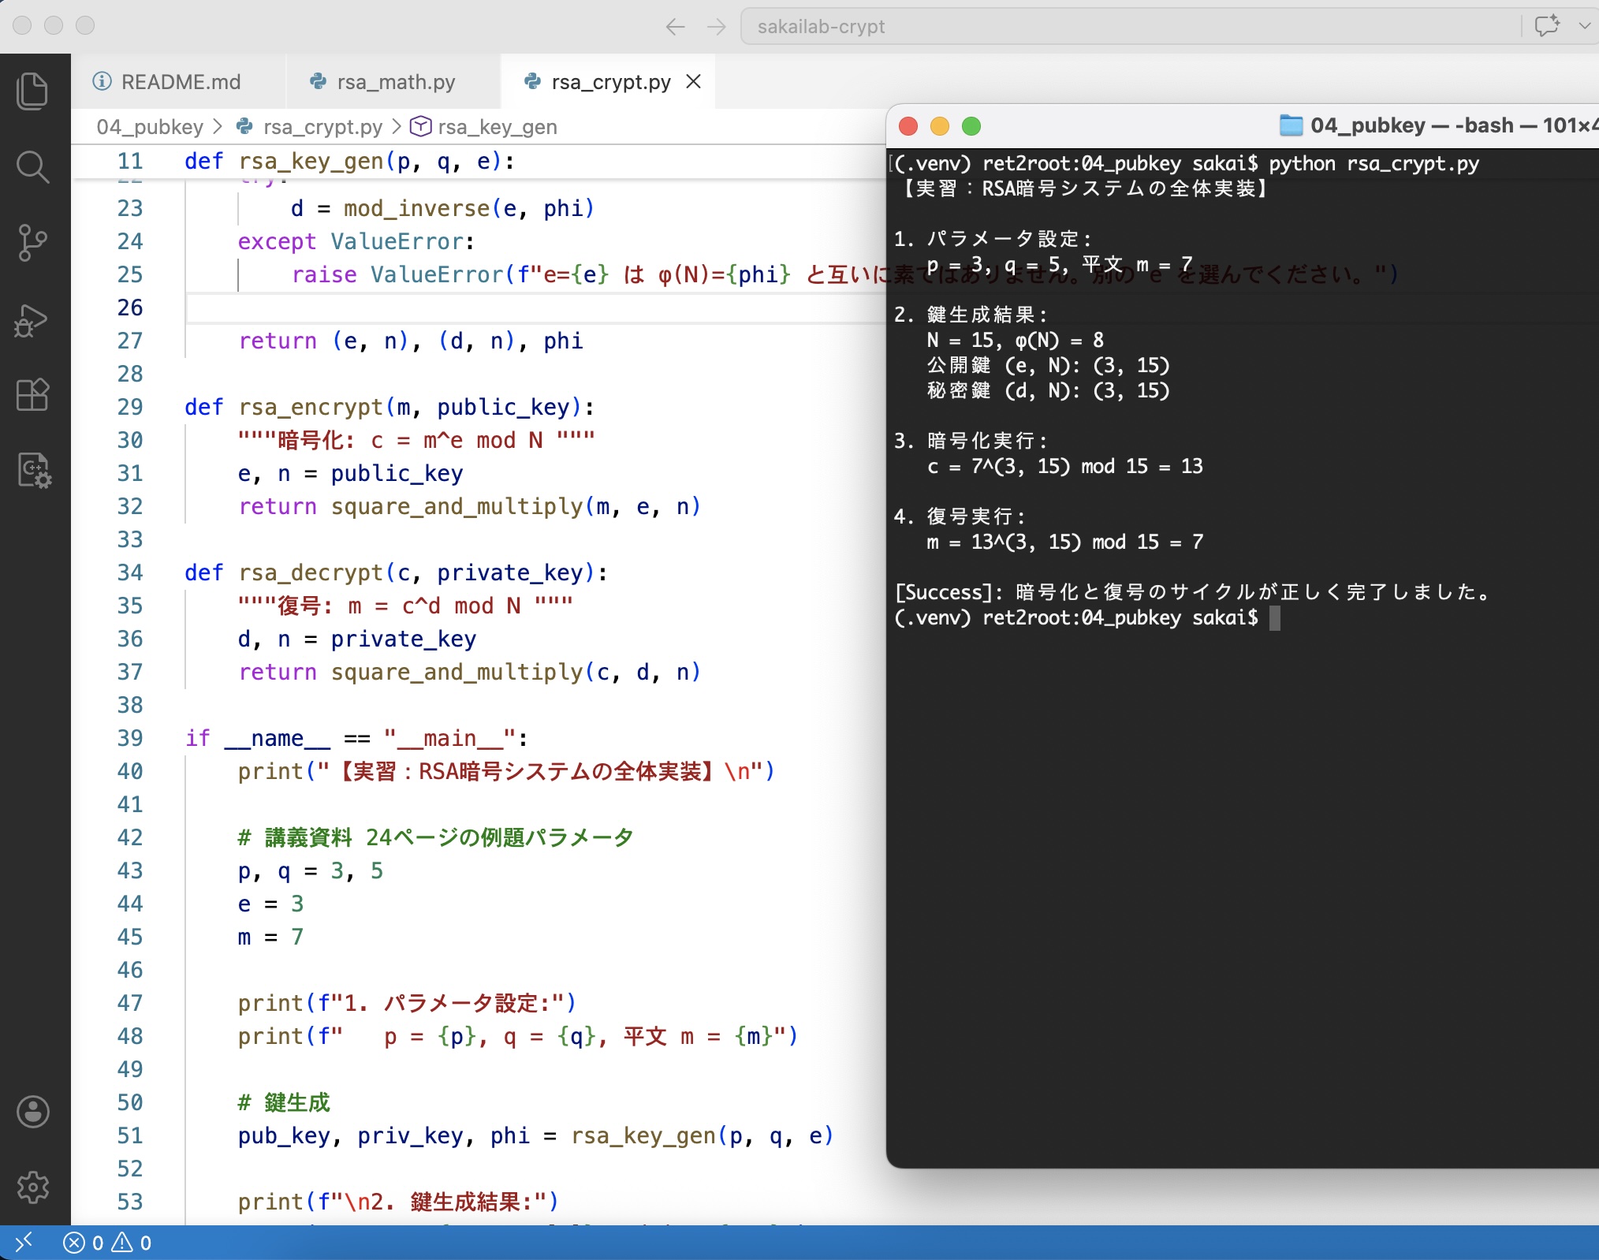Open the Manage settings gear
Image resolution: width=1599 pixels, height=1260 pixels.
(33, 1187)
